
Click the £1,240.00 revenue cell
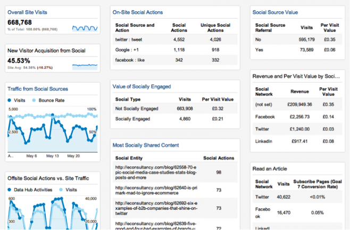[x=299, y=129]
